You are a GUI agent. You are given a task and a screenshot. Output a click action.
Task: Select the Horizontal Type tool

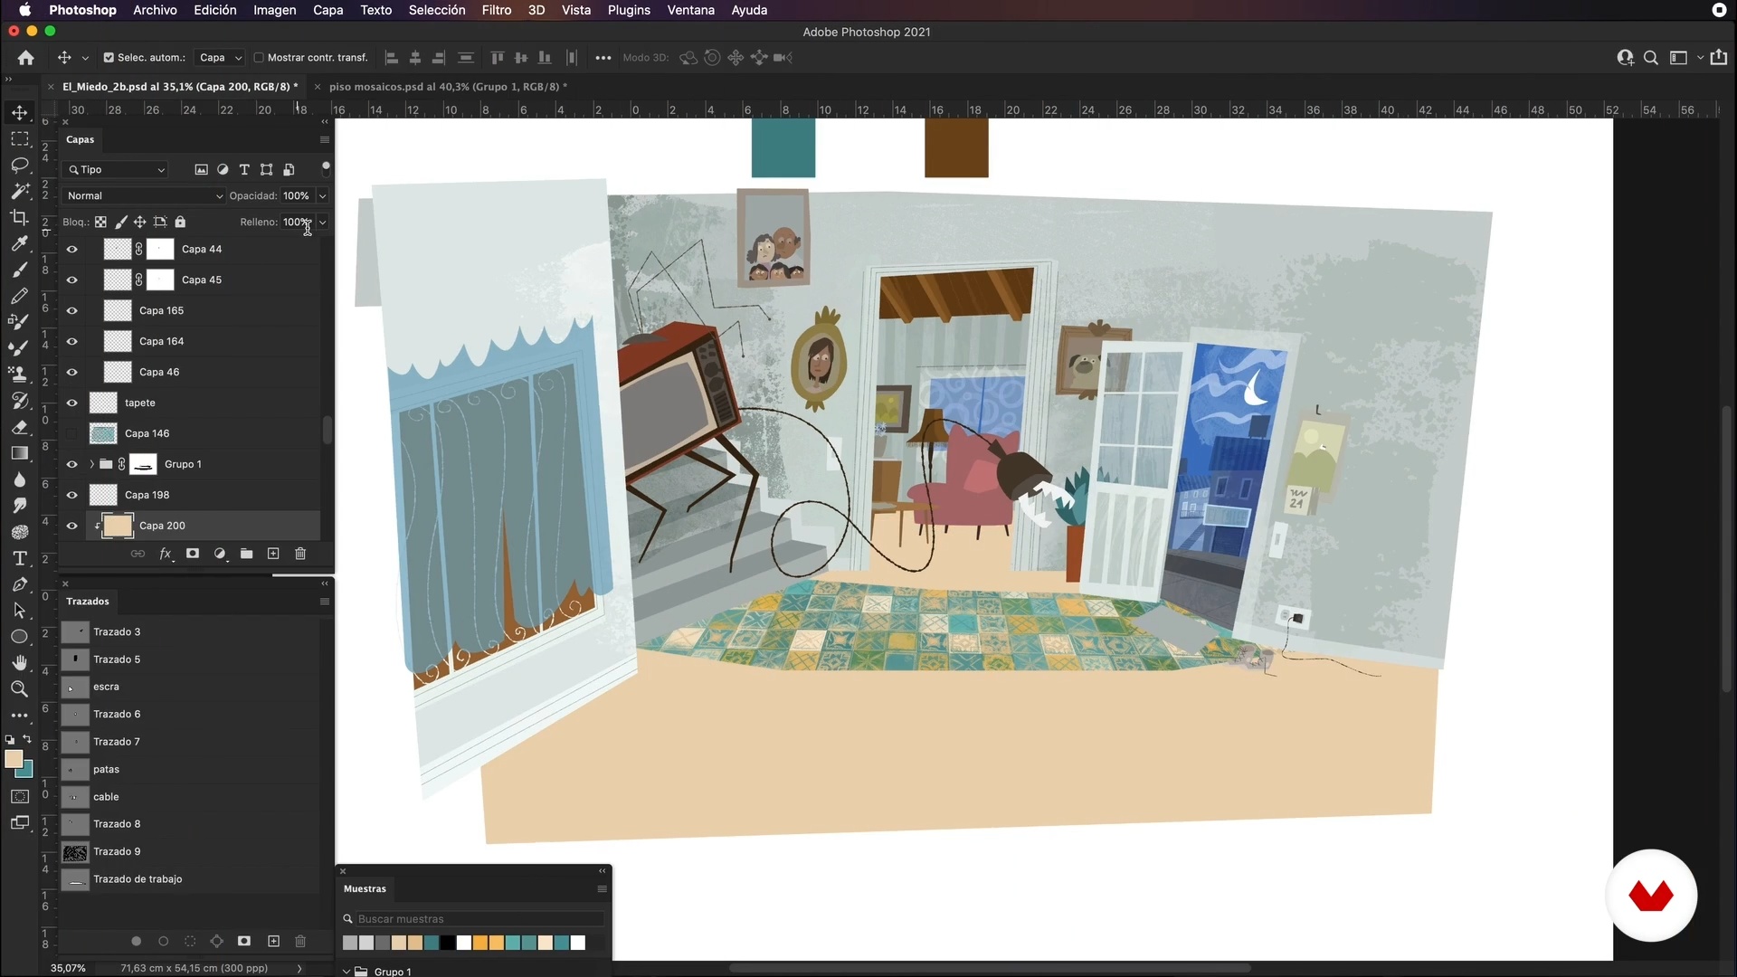point(19,558)
